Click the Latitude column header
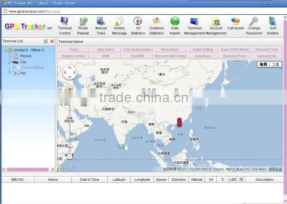The height and width of the screenshot is (204, 287). (119, 180)
